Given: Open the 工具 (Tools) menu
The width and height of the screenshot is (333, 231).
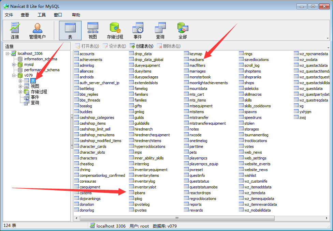Looking at the screenshot, I should pos(41,15).
